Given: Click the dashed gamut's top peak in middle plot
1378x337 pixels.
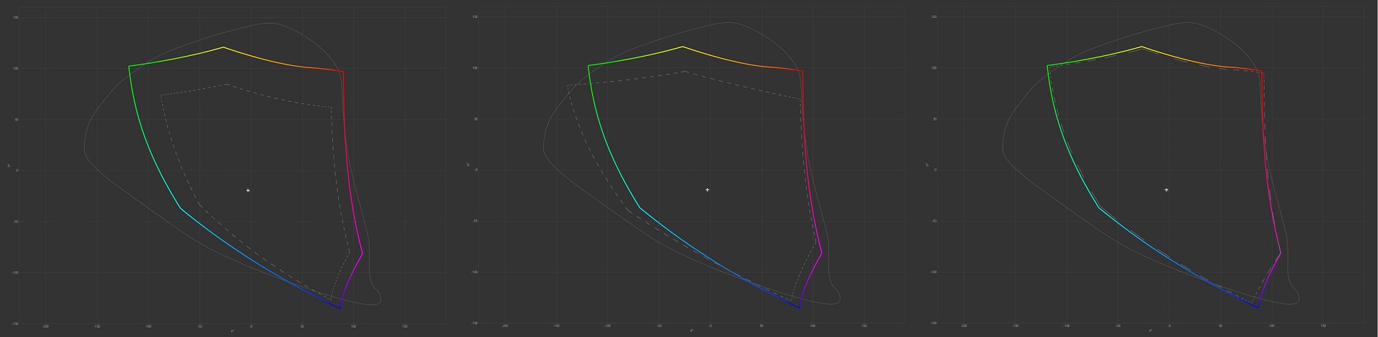Looking at the screenshot, I should (x=685, y=72).
